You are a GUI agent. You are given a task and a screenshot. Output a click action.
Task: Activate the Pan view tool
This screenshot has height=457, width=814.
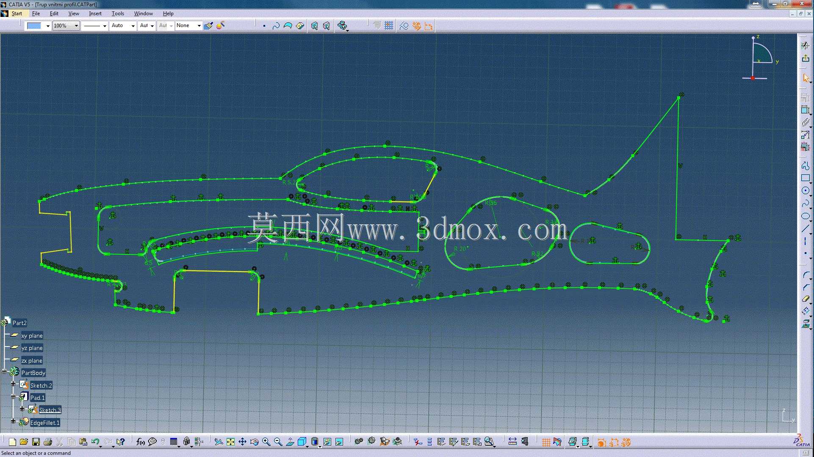[x=242, y=442]
